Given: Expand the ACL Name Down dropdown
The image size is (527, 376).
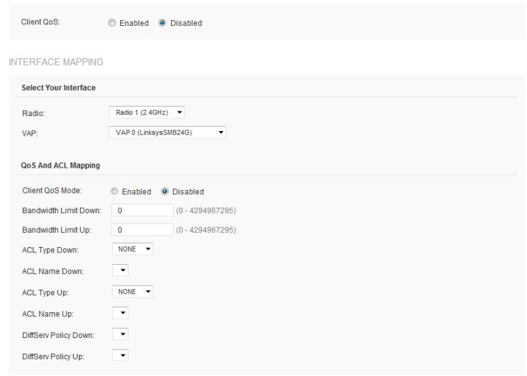Looking at the screenshot, I should [x=120, y=271].
